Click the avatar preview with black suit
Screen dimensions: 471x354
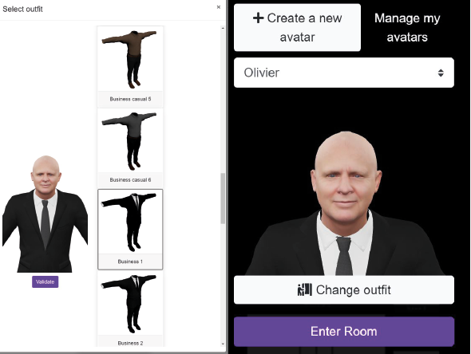tap(45, 214)
